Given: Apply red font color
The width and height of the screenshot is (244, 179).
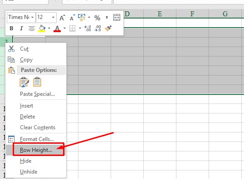Looking at the screenshot, I should point(57,28).
